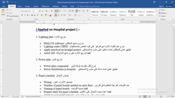
Task: Open bullet list style dropdown
Action: point(58,11)
